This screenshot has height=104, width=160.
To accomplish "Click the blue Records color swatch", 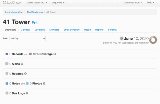I will click(7, 54).
